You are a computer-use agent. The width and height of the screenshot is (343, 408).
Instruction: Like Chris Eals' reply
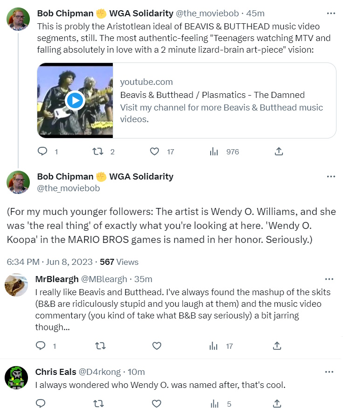157,403
